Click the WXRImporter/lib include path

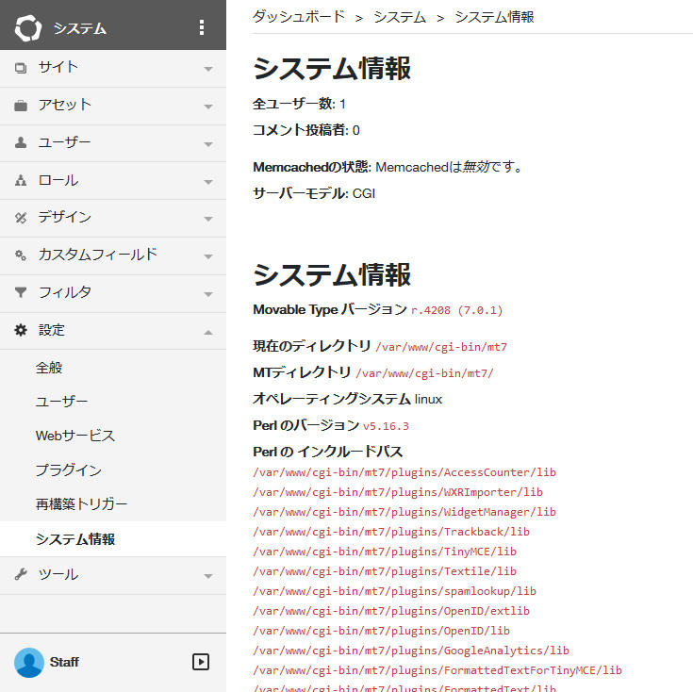398,492
